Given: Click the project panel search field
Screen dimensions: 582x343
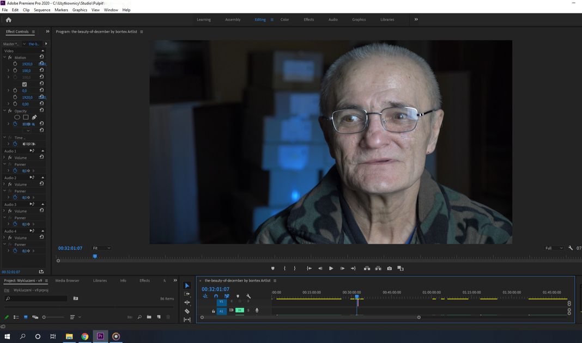Looking at the screenshot, I should point(38,298).
